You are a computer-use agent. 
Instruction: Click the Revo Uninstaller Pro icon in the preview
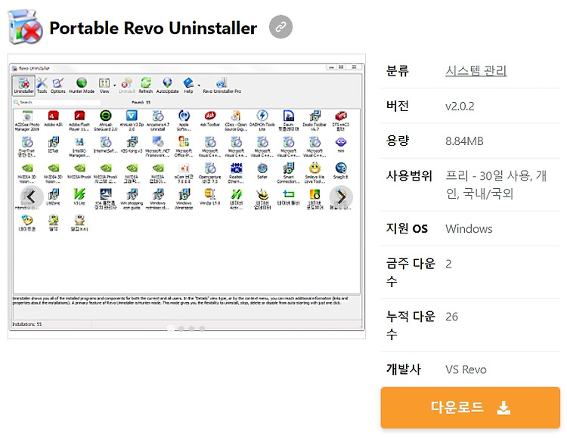point(222,85)
